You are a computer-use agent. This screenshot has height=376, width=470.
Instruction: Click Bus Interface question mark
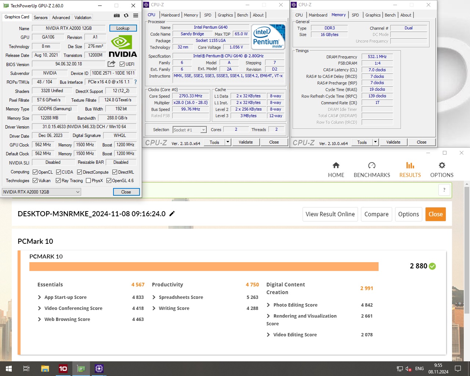click(135, 82)
